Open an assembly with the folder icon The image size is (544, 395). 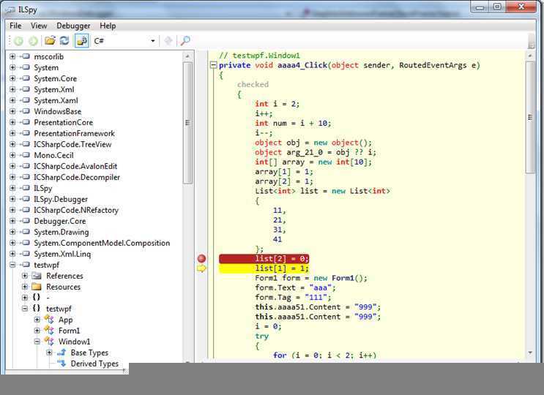[50, 40]
